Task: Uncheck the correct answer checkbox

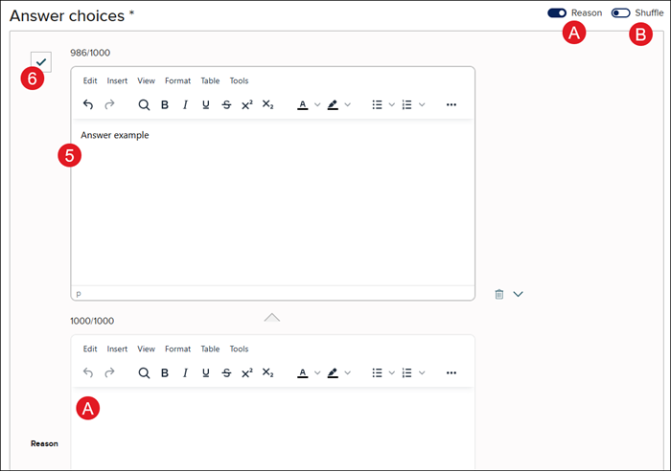Action: [40, 61]
